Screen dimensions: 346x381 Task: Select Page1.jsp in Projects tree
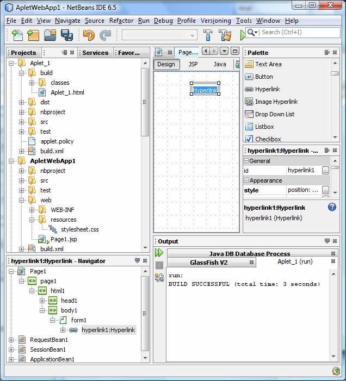tap(64, 239)
